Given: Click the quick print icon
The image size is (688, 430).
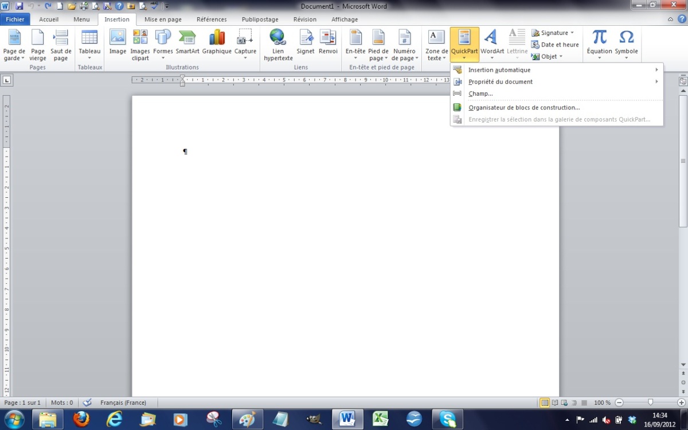Looking at the screenshot, I should [x=84, y=6].
